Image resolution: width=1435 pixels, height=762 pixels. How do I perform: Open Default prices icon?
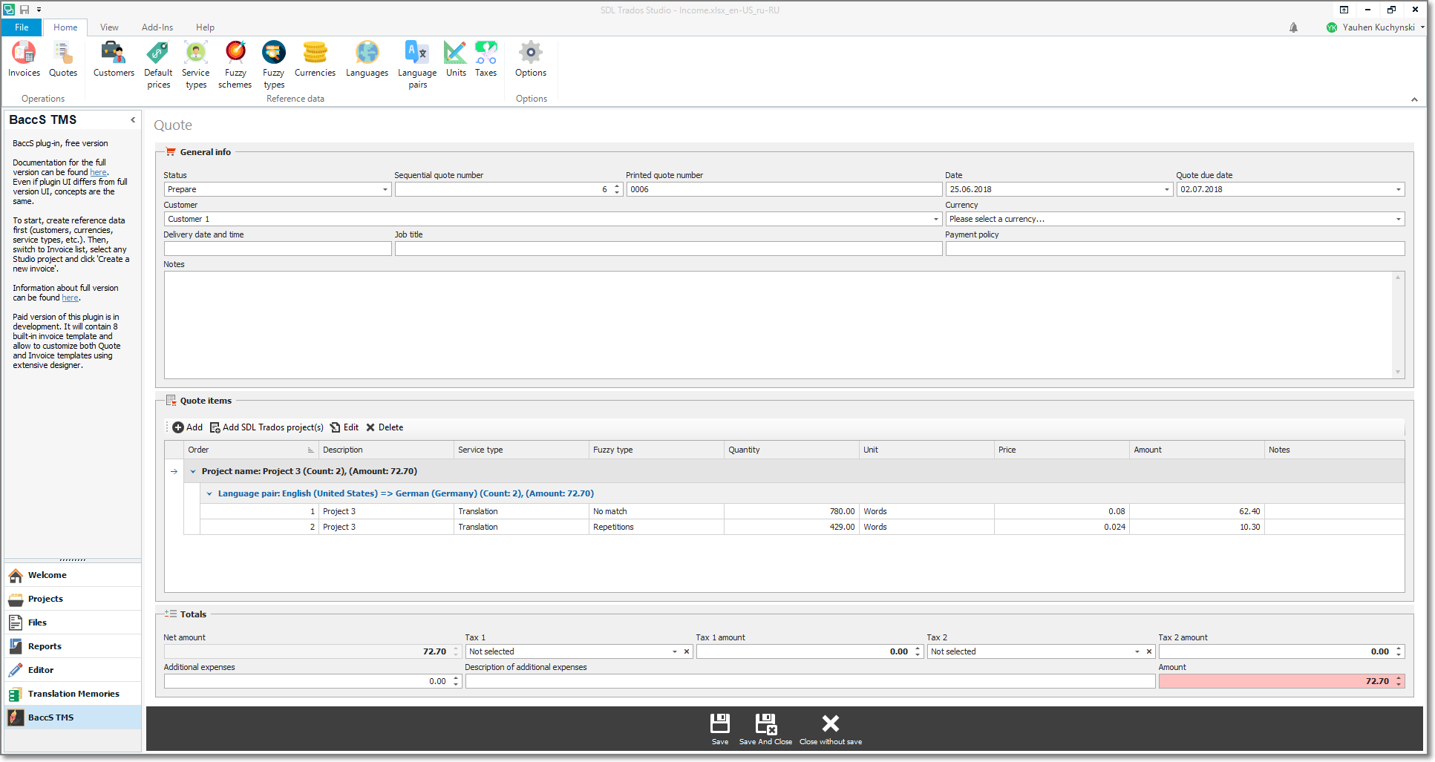[158, 65]
